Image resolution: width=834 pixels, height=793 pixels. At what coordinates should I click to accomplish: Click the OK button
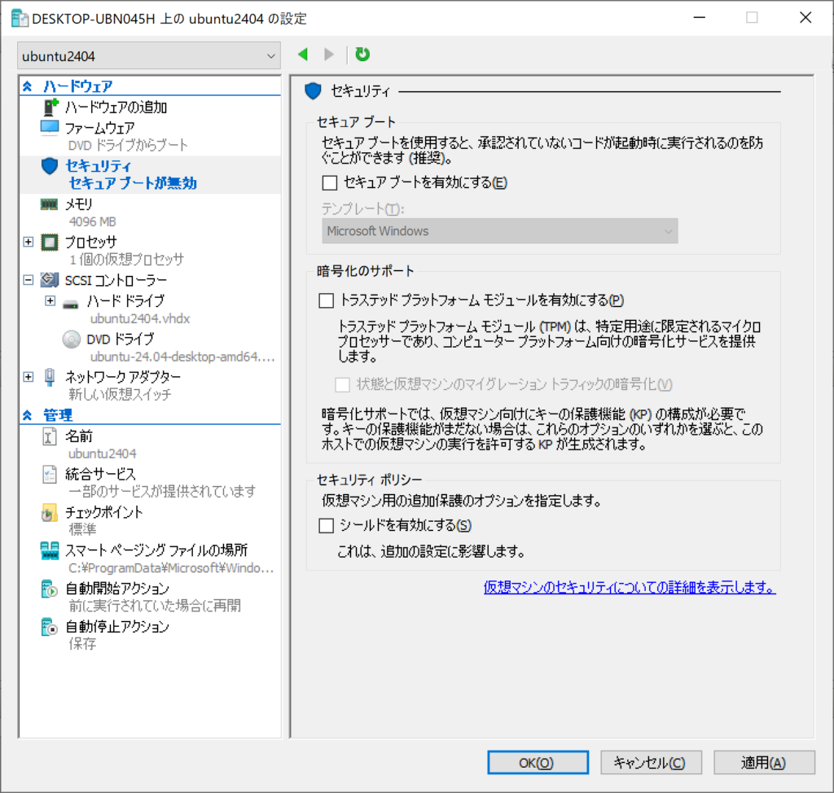click(x=536, y=762)
